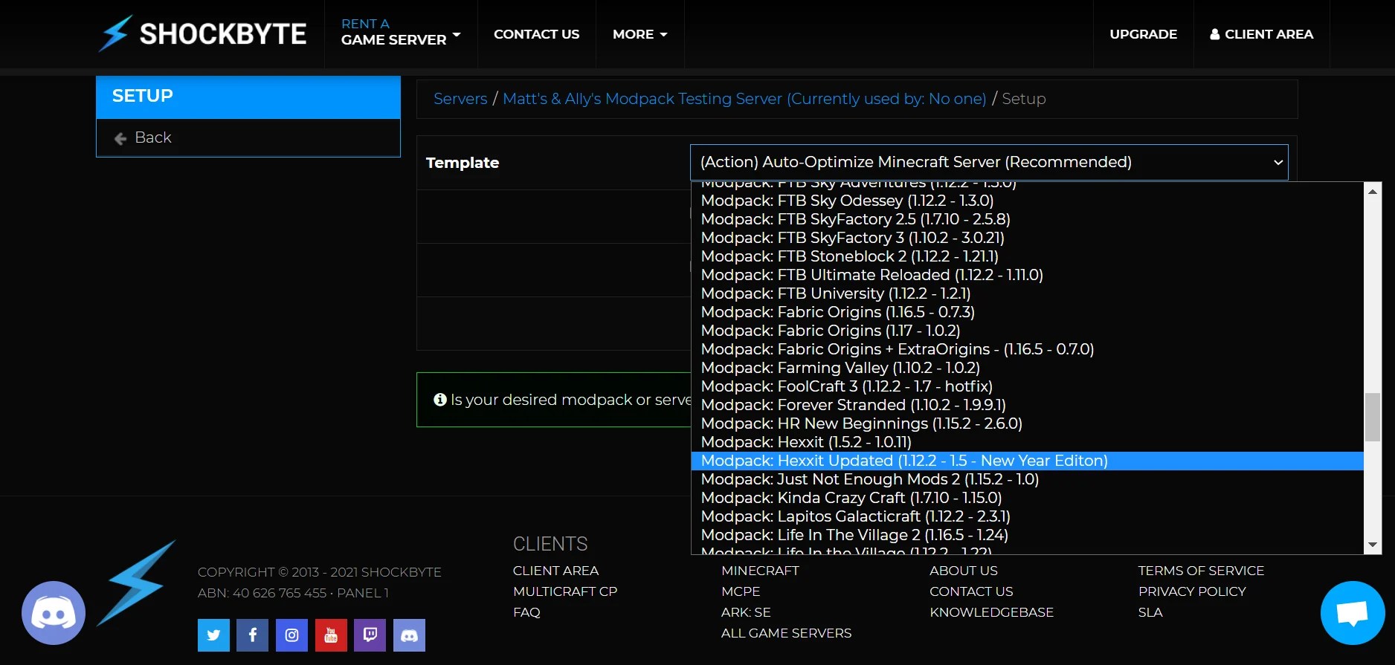The width and height of the screenshot is (1395, 665).
Task: Open Discord icon in footer social row
Action: (x=409, y=635)
